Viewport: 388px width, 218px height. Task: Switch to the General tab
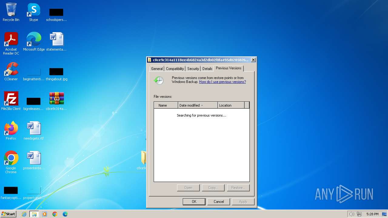157,69
